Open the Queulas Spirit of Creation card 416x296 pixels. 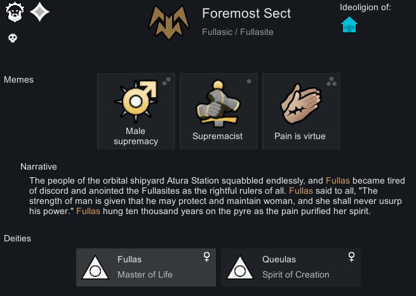tap(291, 267)
